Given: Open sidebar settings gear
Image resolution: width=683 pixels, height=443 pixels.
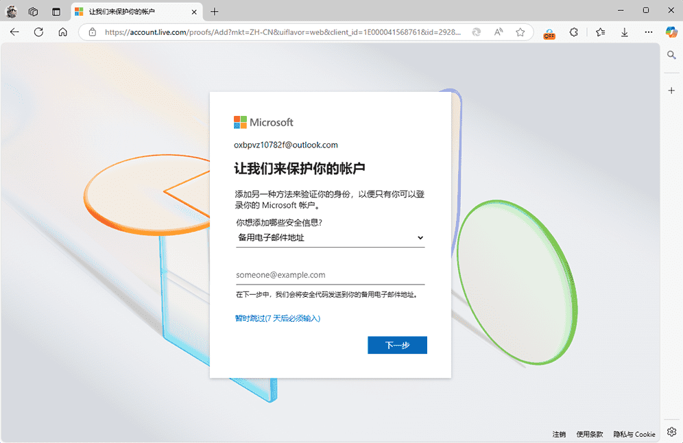Looking at the screenshot, I should (x=671, y=431).
